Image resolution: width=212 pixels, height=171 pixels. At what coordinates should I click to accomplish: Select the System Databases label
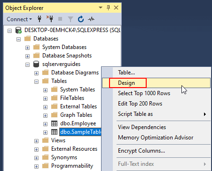click(x=64, y=47)
